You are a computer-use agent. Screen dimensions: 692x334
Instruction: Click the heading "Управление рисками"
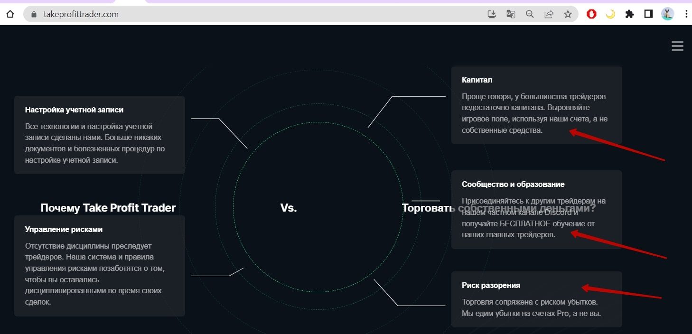click(x=64, y=229)
